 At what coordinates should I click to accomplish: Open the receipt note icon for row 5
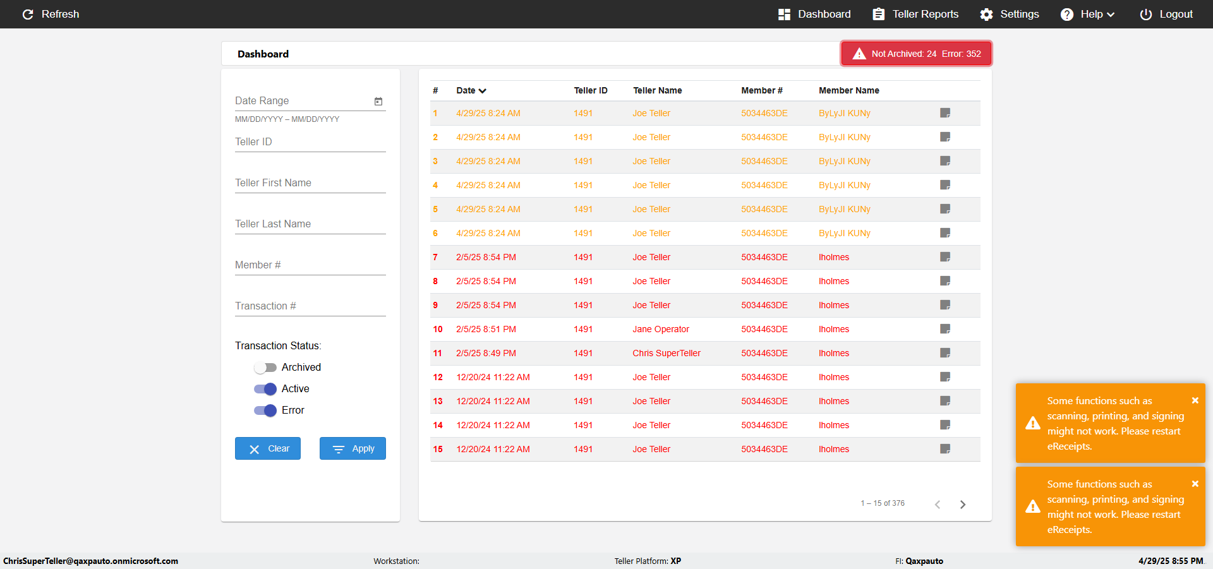tap(945, 209)
